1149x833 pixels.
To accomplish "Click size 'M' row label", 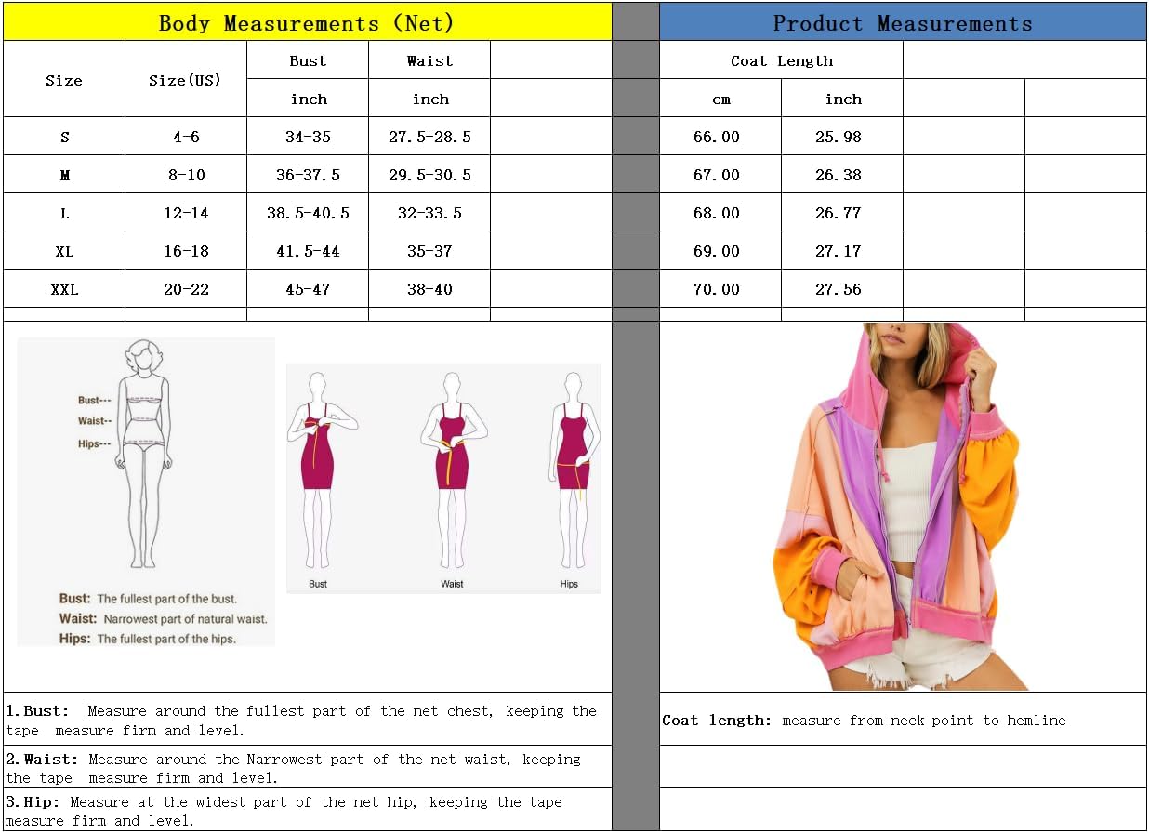I will coord(64,175).
